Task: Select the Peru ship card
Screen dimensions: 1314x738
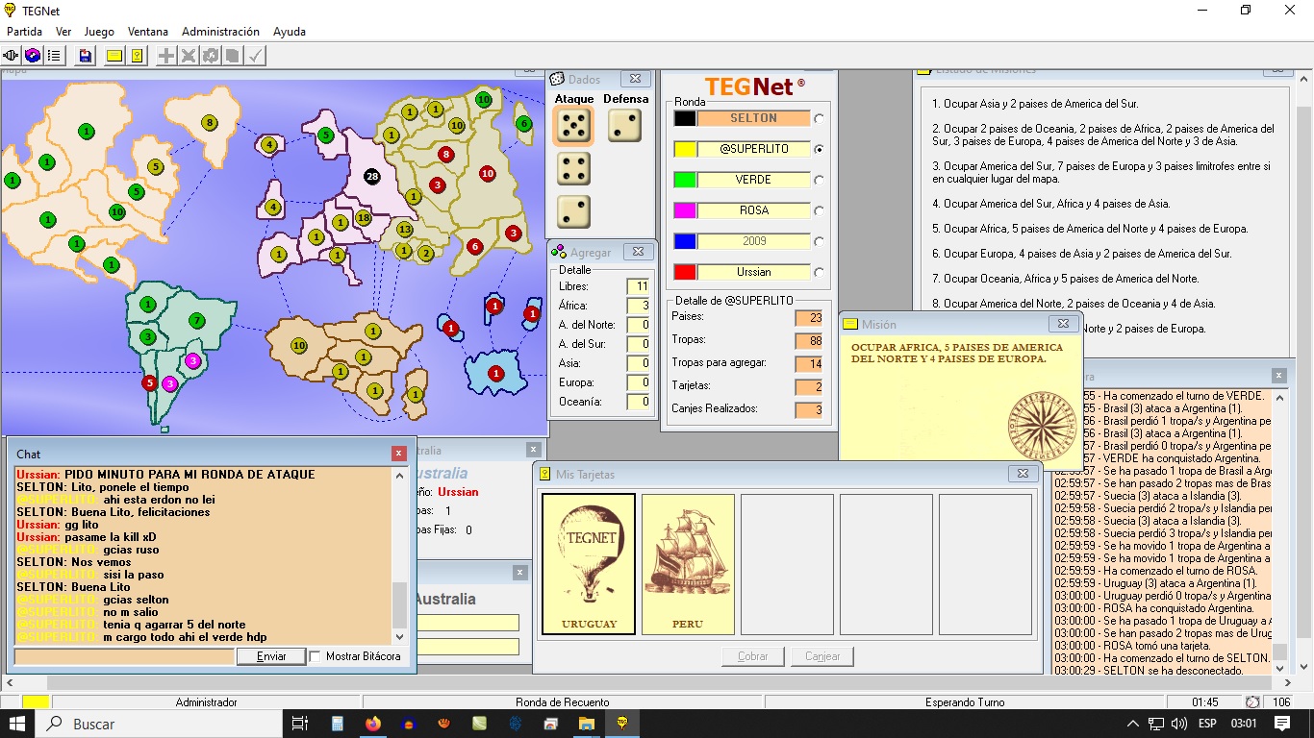Action: coord(688,564)
